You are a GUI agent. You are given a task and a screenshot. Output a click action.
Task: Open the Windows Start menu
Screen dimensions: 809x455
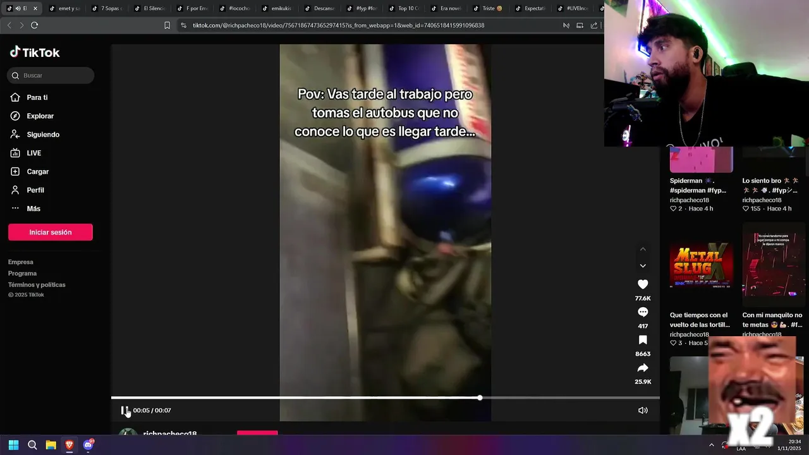point(13,445)
